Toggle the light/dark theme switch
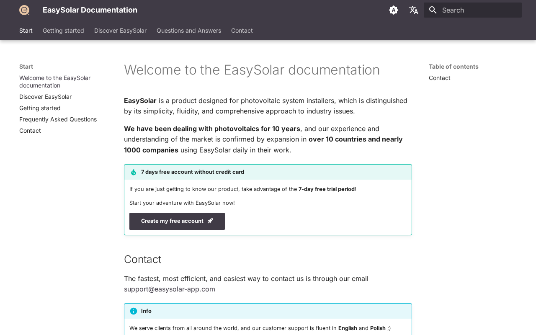 click(394, 10)
